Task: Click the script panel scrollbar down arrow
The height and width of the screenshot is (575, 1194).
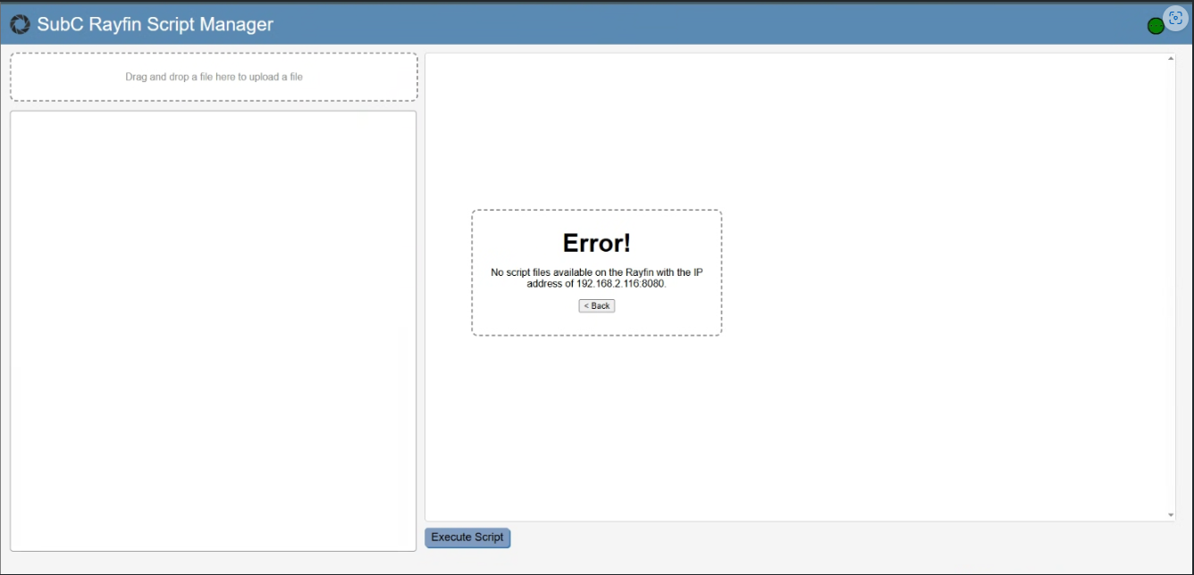Action: (x=1170, y=515)
